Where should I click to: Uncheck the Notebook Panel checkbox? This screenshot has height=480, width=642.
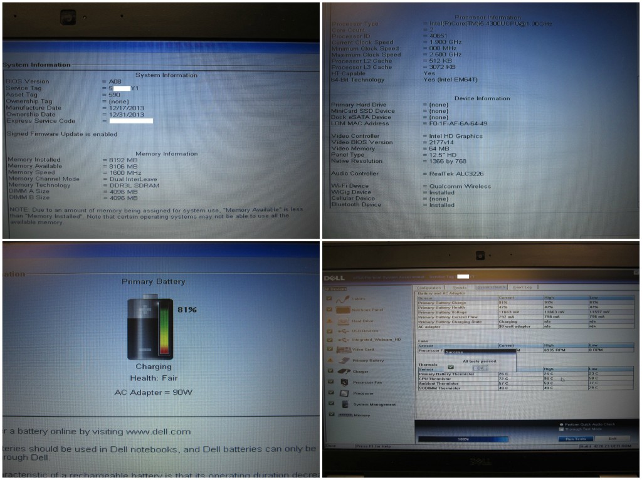330,310
